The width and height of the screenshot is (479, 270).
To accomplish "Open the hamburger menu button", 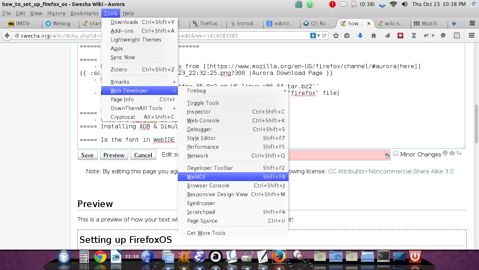I will coord(472,36).
